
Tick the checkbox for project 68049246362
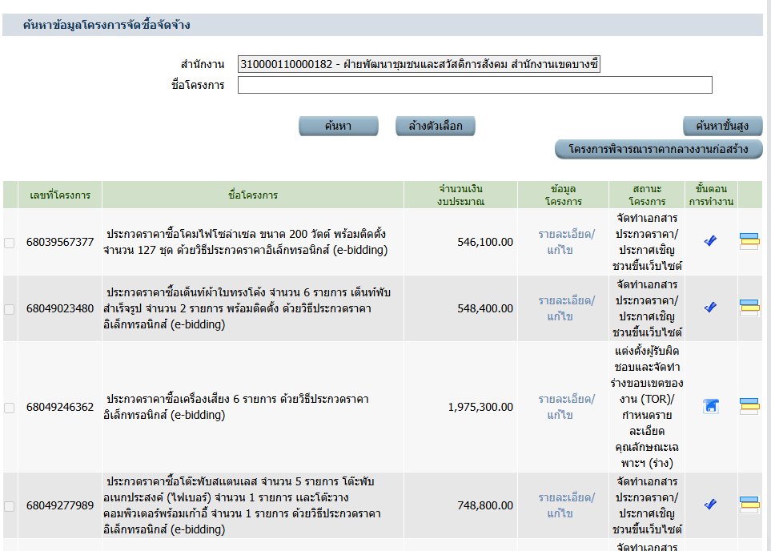click(10, 408)
